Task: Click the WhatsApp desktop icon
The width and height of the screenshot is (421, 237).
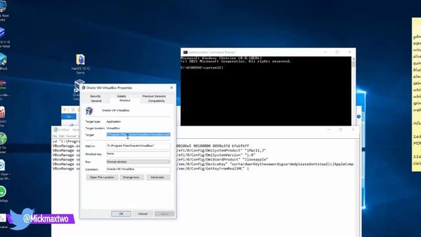Action: click(3, 192)
